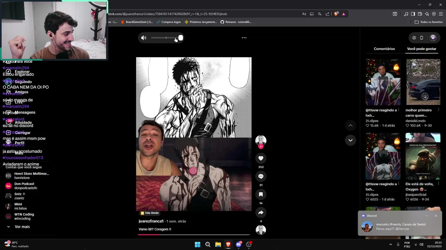Open Windows Start menu
This screenshot has width=446, height=250.
click(x=198, y=244)
